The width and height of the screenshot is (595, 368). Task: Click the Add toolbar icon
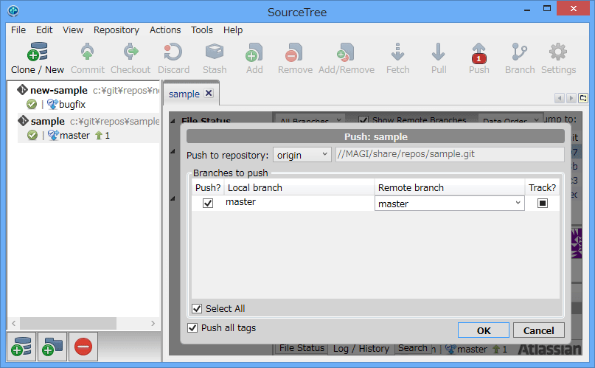tap(254, 52)
